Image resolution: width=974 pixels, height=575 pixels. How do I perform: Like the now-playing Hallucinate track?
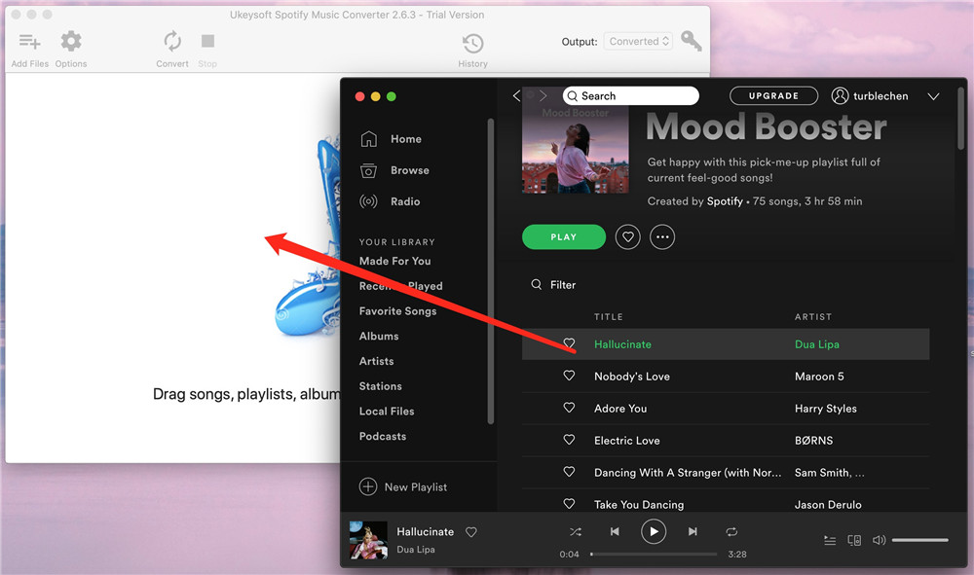coord(470,532)
